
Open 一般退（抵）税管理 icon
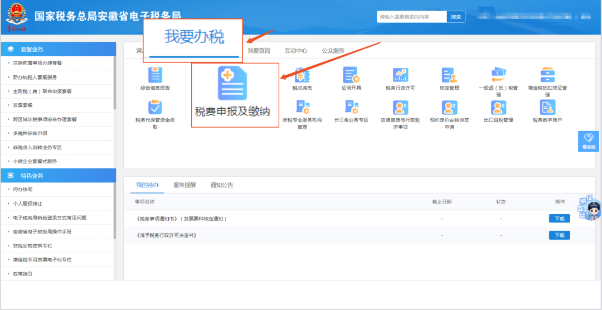point(498,75)
